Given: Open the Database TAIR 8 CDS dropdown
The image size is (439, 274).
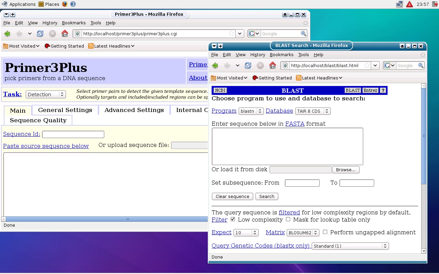Looking at the screenshot, I should tap(313, 111).
